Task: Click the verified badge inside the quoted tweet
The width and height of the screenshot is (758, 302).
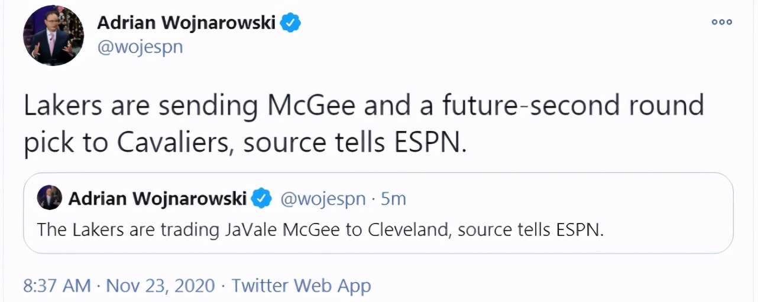Action: [261, 199]
